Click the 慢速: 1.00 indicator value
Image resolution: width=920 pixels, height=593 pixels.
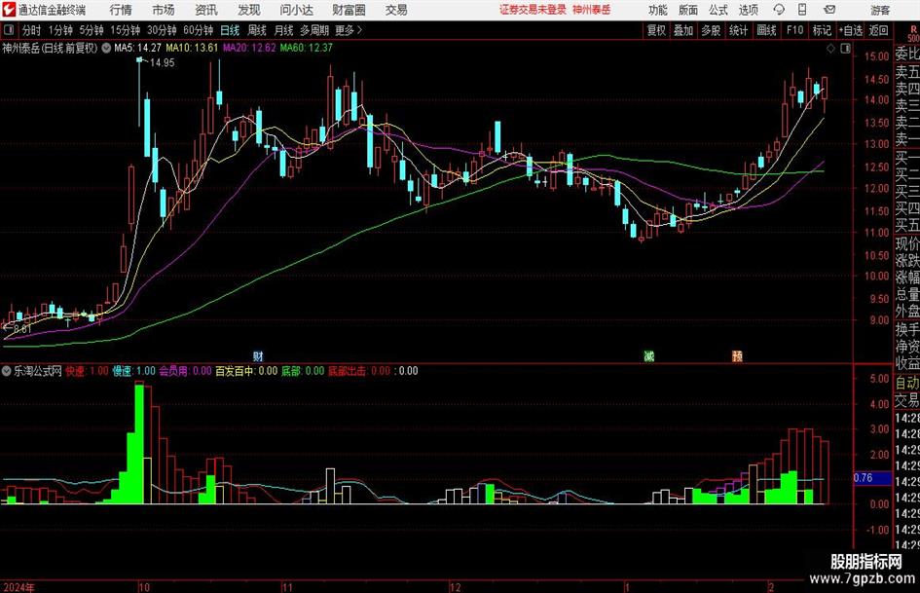tap(133, 371)
